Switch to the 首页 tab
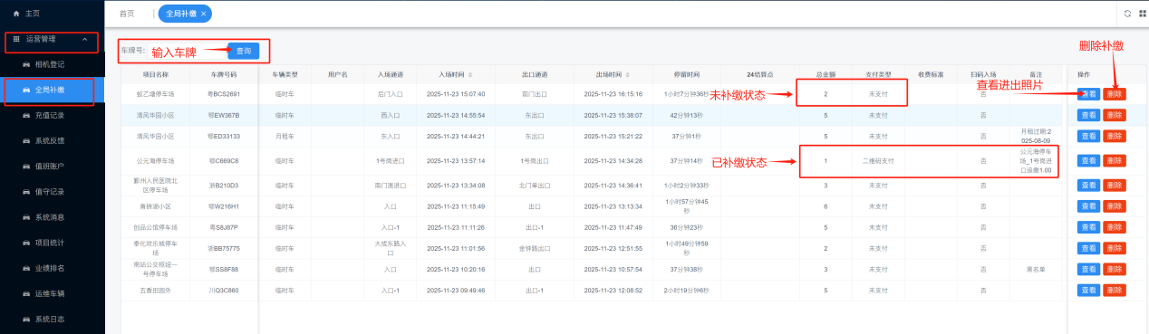This screenshot has width=1149, height=334. click(x=127, y=14)
